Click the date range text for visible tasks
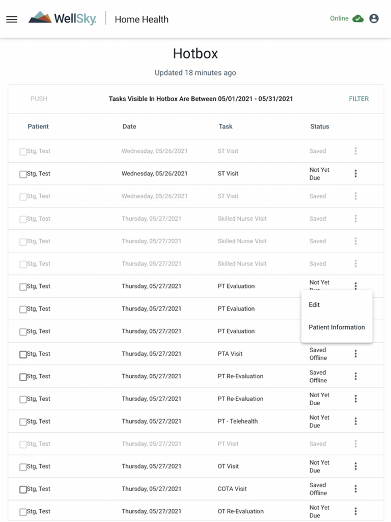 point(200,98)
